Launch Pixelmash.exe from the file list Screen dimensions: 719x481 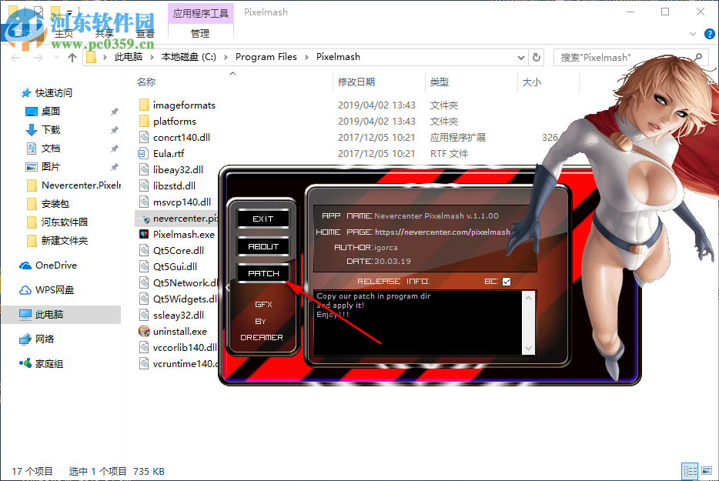[176, 234]
